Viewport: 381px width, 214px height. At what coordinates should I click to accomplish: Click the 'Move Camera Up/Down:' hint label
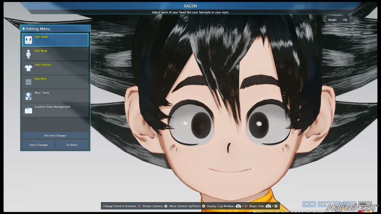point(185,206)
